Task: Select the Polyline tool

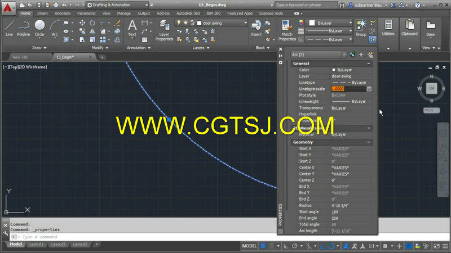Action: [x=24, y=28]
